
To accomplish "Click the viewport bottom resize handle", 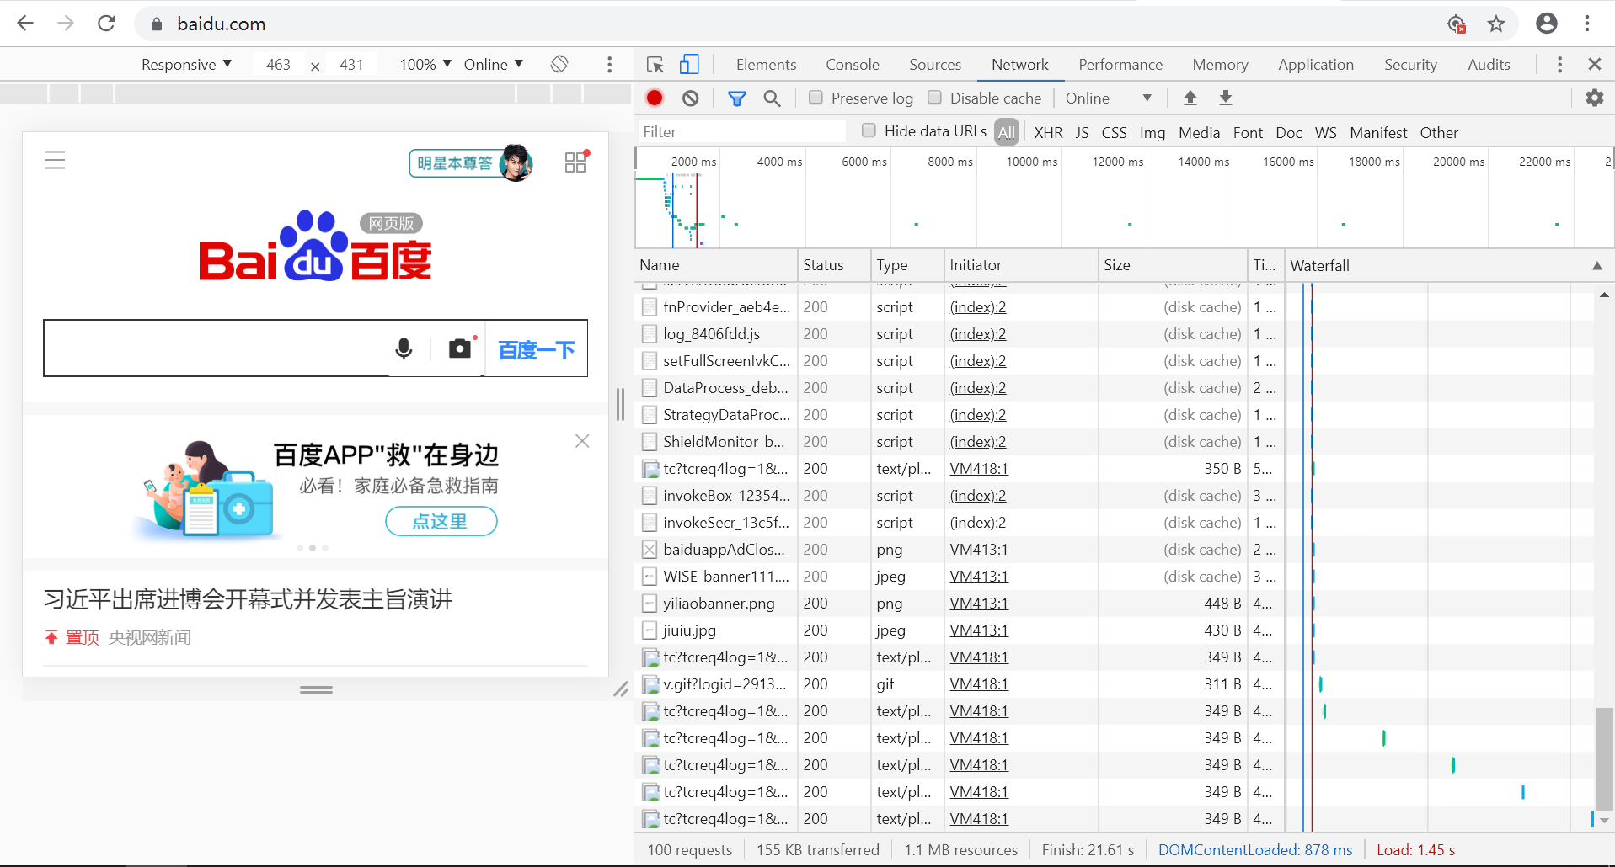I will click(316, 689).
